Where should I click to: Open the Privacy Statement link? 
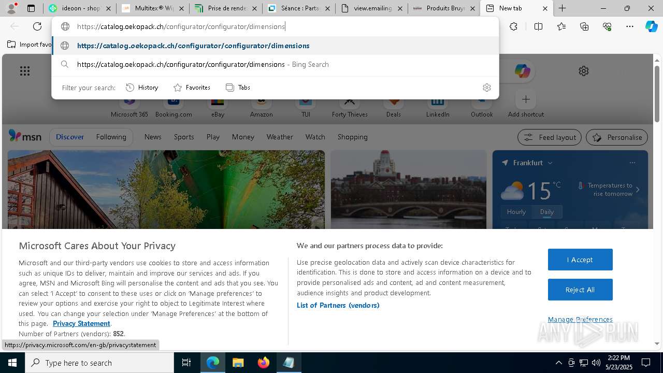tap(81, 323)
